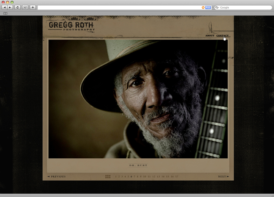Open the Google search magnifier dropdown
The height and width of the screenshot is (197, 274).
pos(217,8)
